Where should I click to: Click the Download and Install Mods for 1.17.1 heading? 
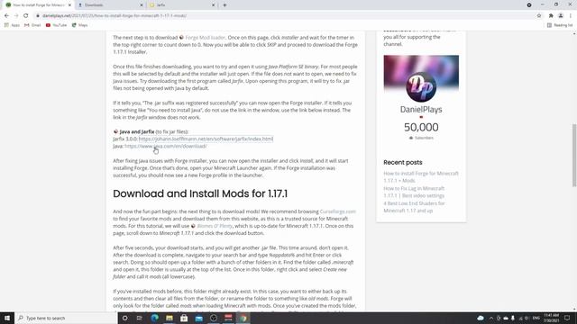coord(200,193)
